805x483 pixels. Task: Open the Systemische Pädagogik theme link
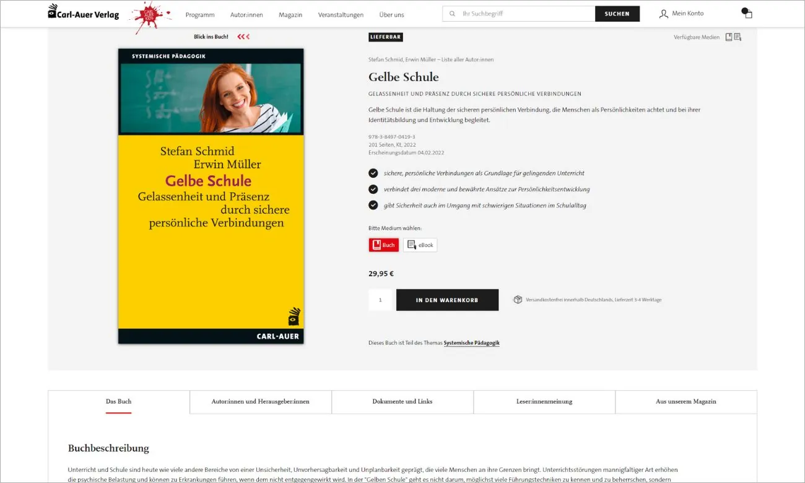472,342
